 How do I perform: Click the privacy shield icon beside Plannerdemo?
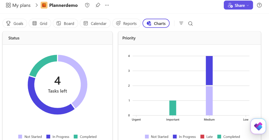[87, 5]
